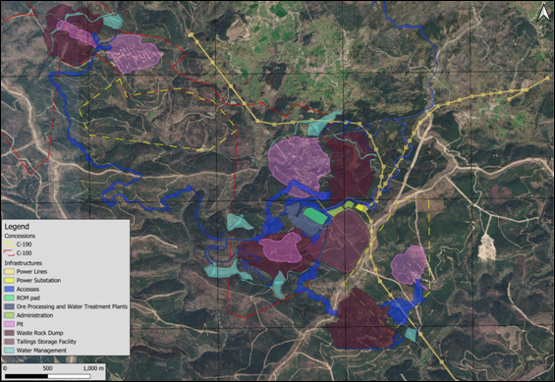
Task: Click the ROM pad legend label
Action: click(28, 299)
